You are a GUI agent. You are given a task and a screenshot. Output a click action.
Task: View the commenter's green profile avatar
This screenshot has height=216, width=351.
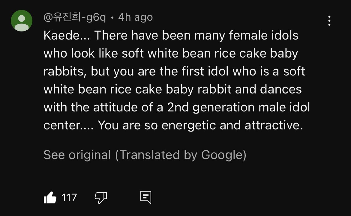click(22, 21)
